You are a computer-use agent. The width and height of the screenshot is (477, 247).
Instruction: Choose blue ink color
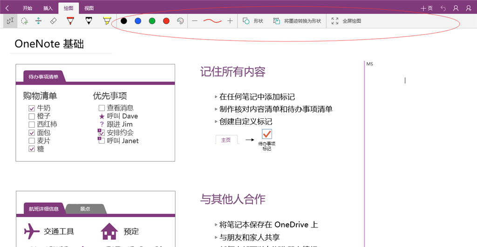click(138, 21)
